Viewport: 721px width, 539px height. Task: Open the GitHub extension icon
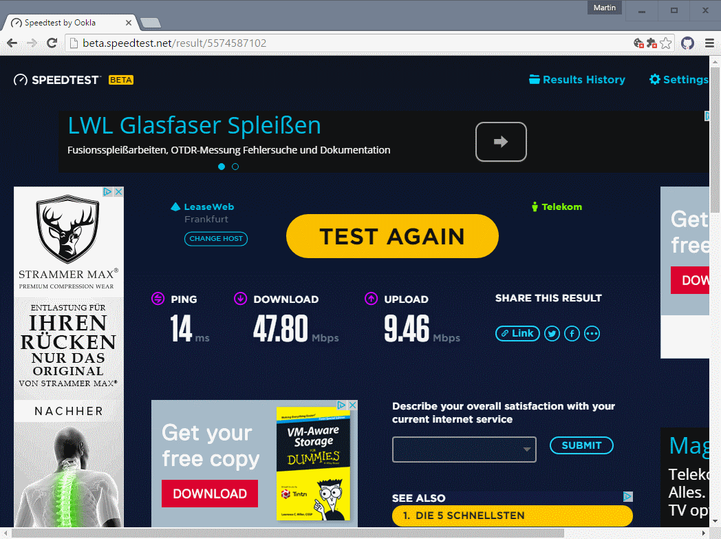pos(687,43)
